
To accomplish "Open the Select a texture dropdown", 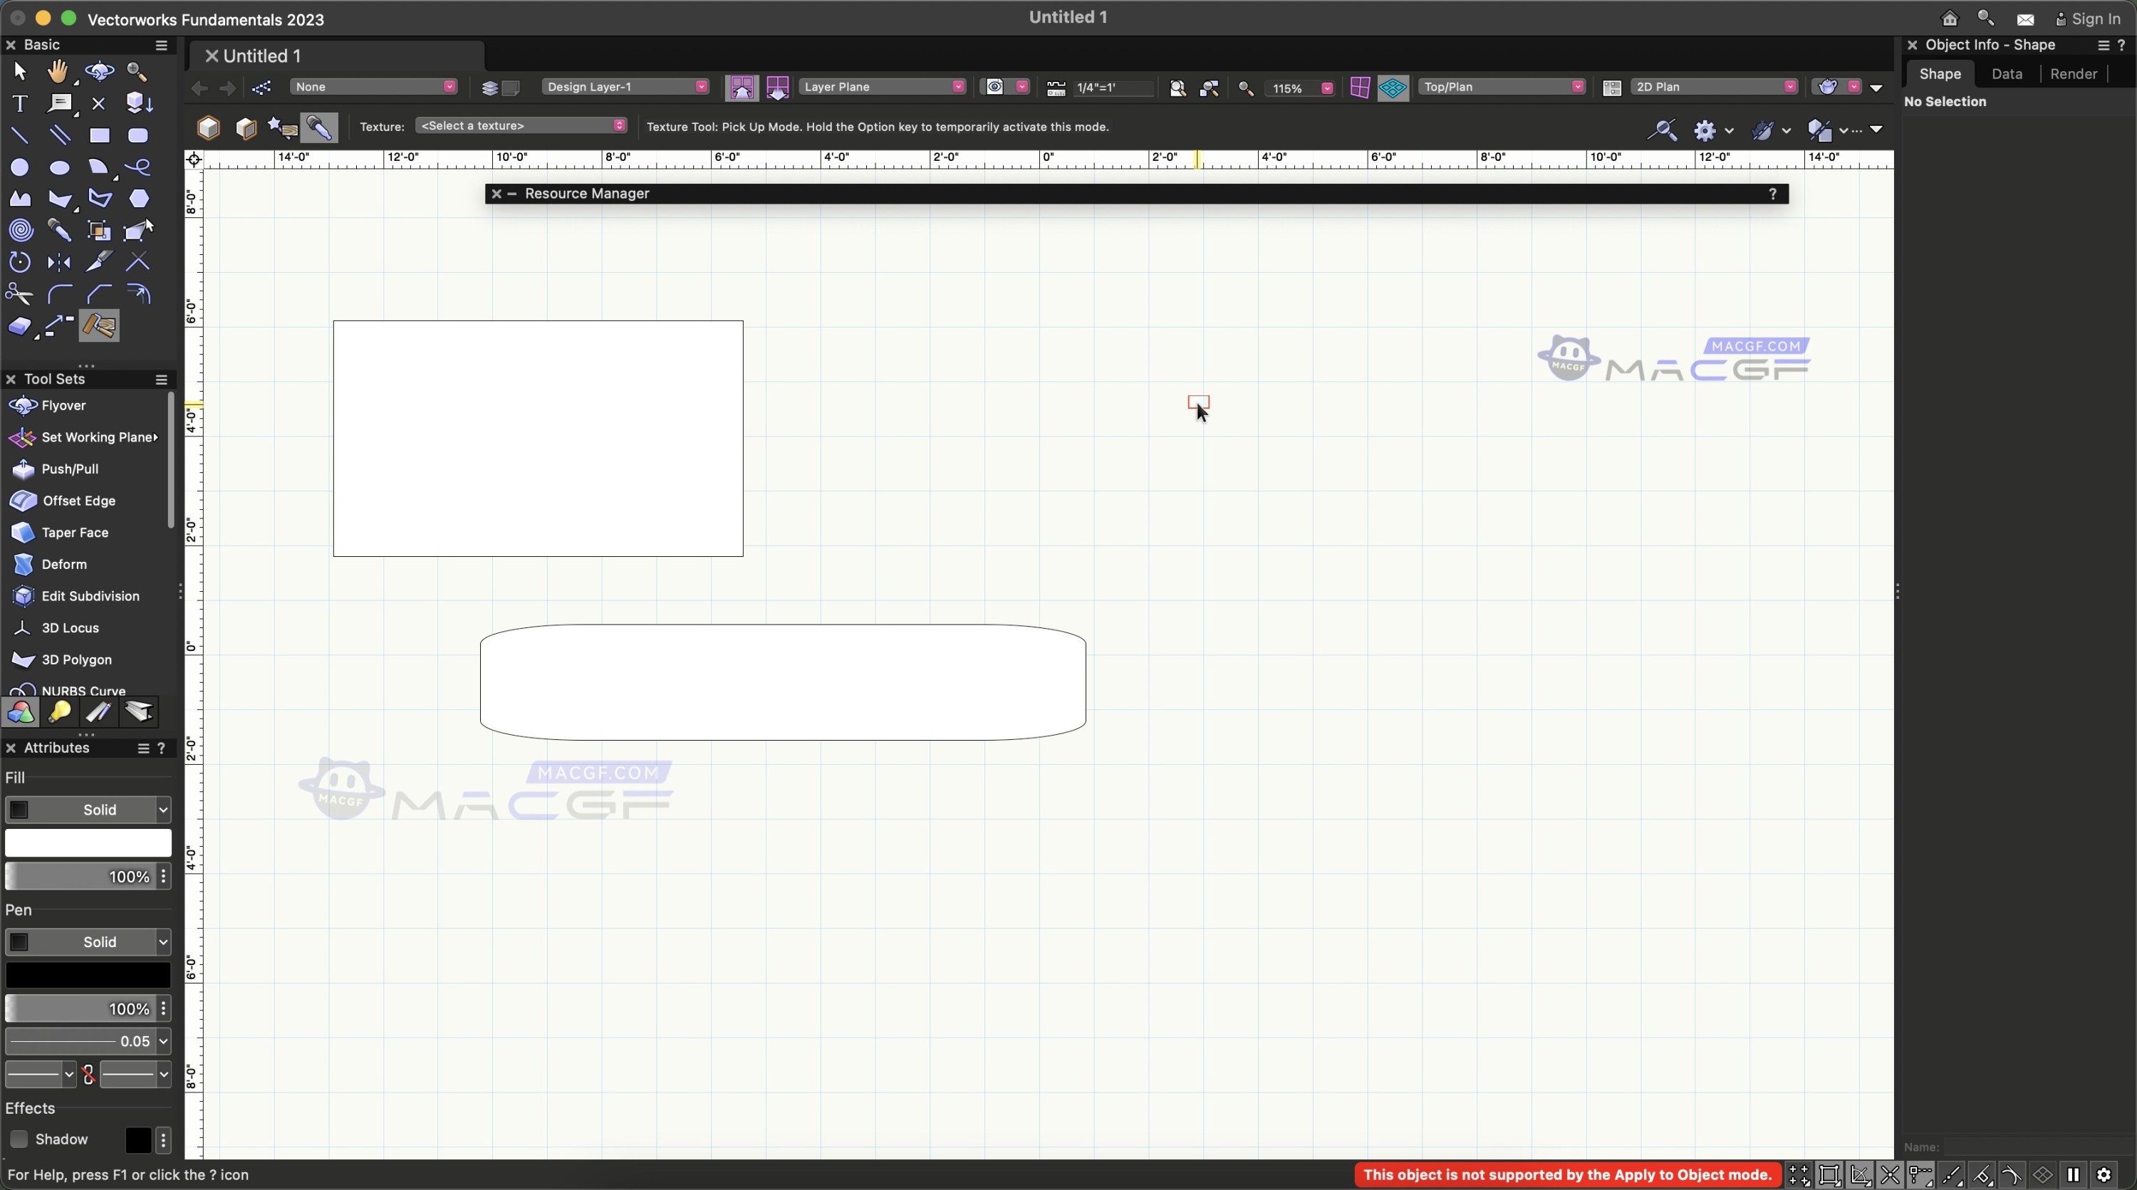I will pyautogui.click(x=521, y=126).
